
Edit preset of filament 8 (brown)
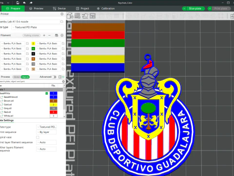tap(63, 59)
